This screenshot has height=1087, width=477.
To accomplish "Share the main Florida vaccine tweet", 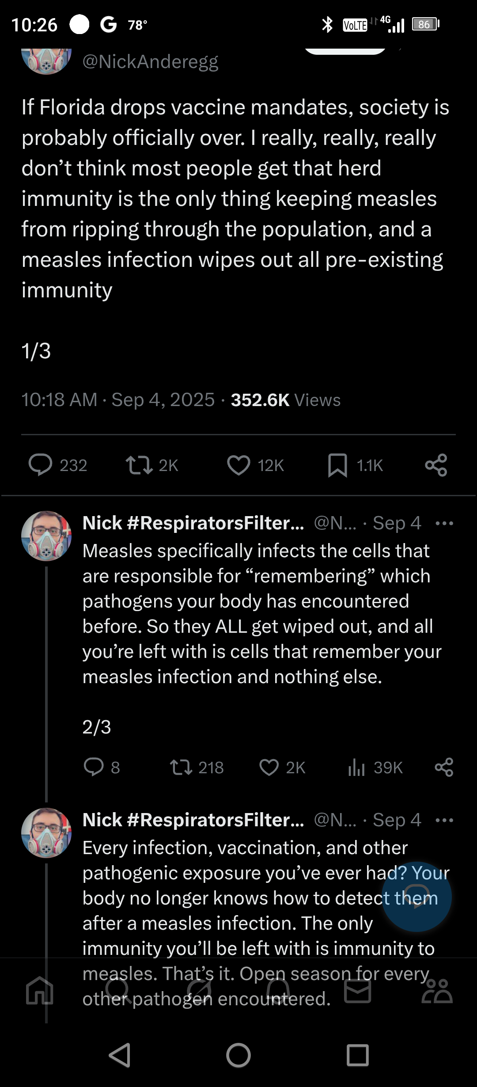I will tap(436, 465).
